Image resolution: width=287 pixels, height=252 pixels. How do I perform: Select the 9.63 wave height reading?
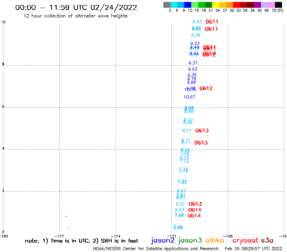(193, 69)
